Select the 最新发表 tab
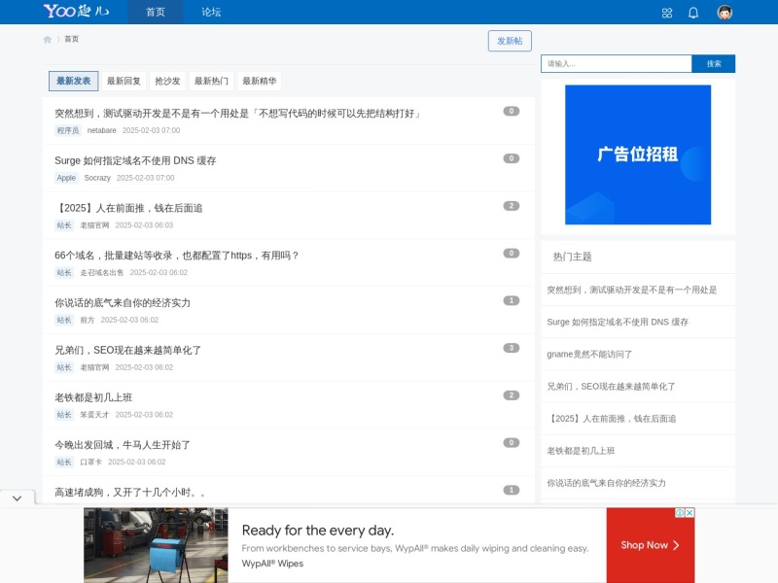Image resolution: width=778 pixels, height=583 pixels. pyautogui.click(x=74, y=81)
